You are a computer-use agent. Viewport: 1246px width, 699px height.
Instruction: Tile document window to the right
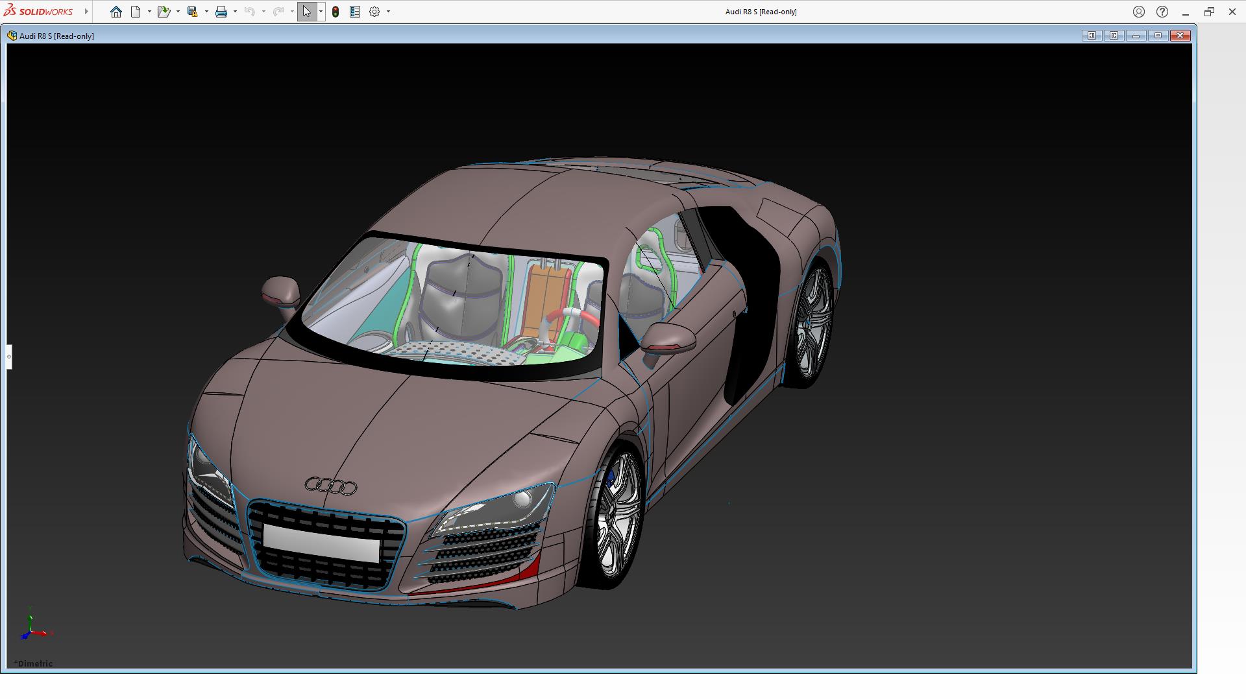(x=1114, y=36)
